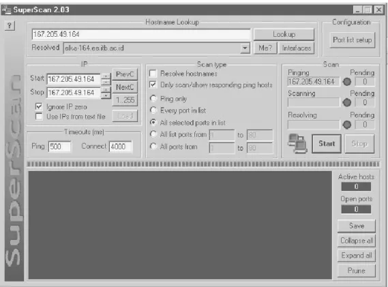Click the scan results list area
388x287 pixels.
(x=180, y=225)
